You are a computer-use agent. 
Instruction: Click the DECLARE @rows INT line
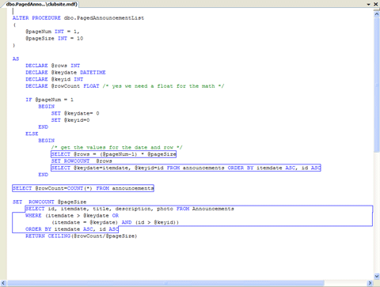click(52, 66)
